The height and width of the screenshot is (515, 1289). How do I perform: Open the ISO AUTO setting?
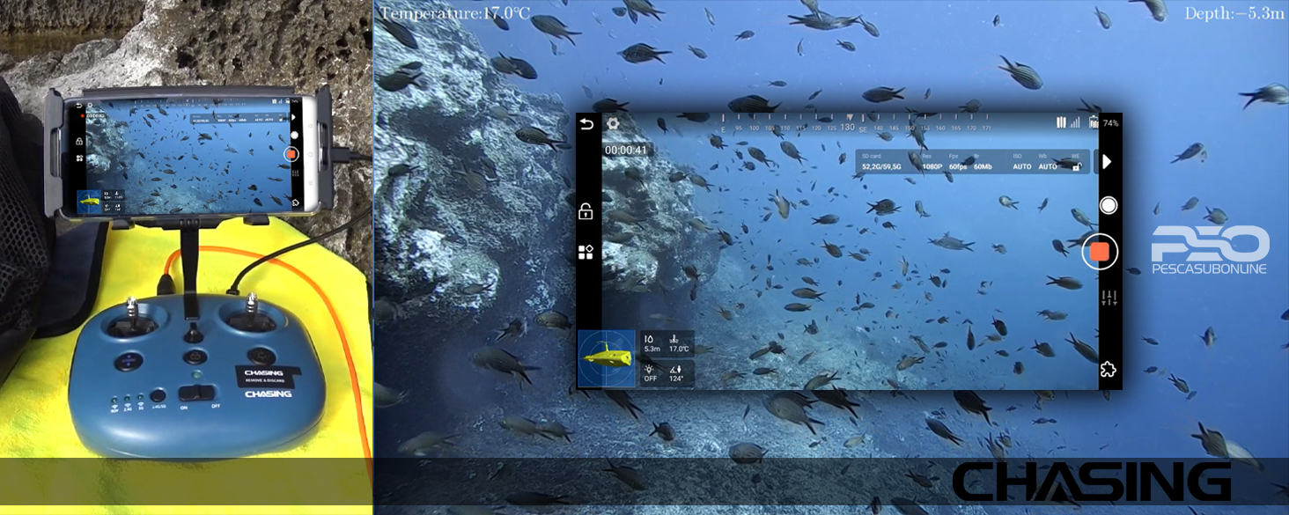[1021, 162]
